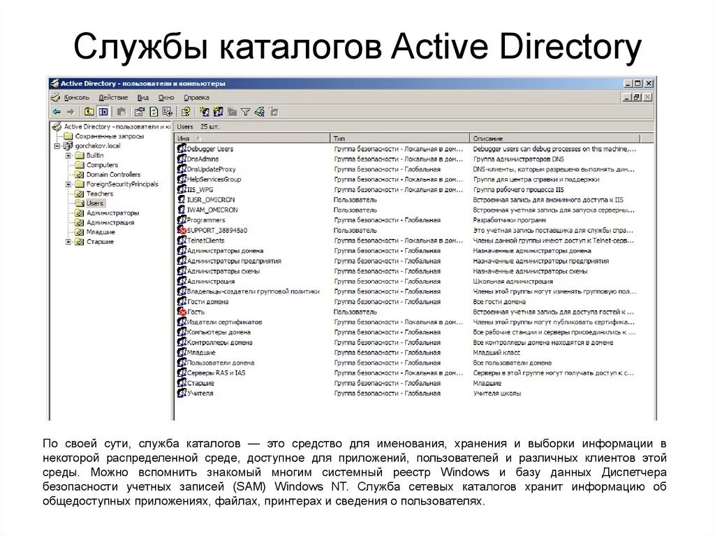Collapse the gorchakov.local domain node
The width and height of the screenshot is (715, 536).
pos(57,146)
